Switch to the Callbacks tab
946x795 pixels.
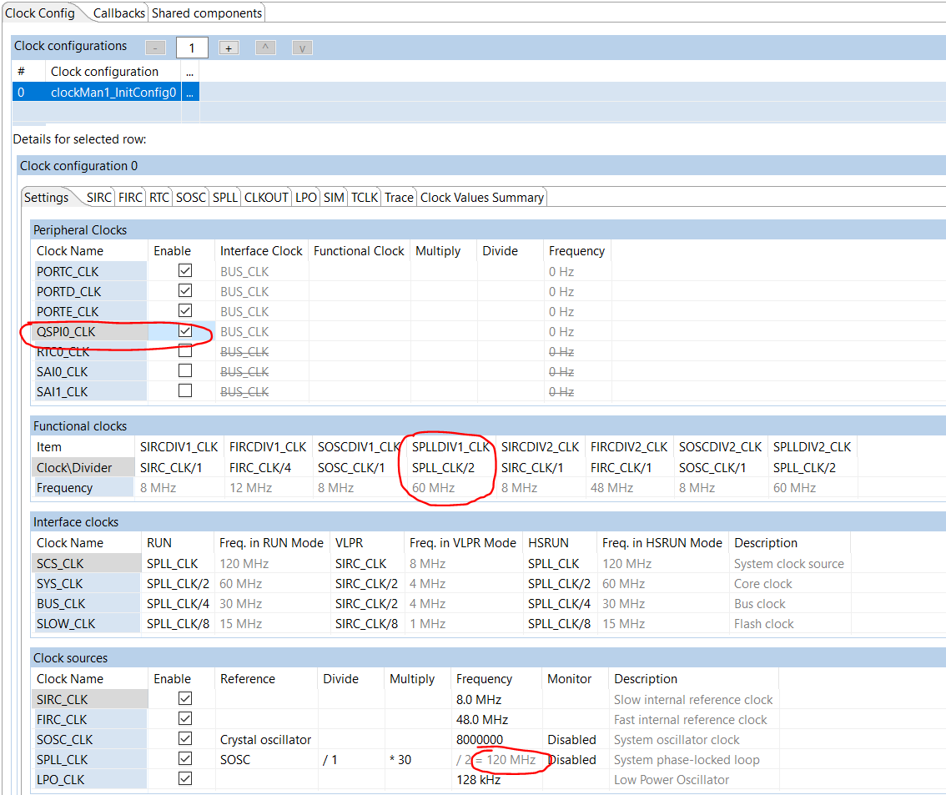click(118, 13)
